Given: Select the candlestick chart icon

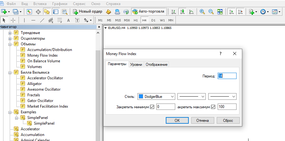Looking at the screenshot, I should [x=182, y=12].
